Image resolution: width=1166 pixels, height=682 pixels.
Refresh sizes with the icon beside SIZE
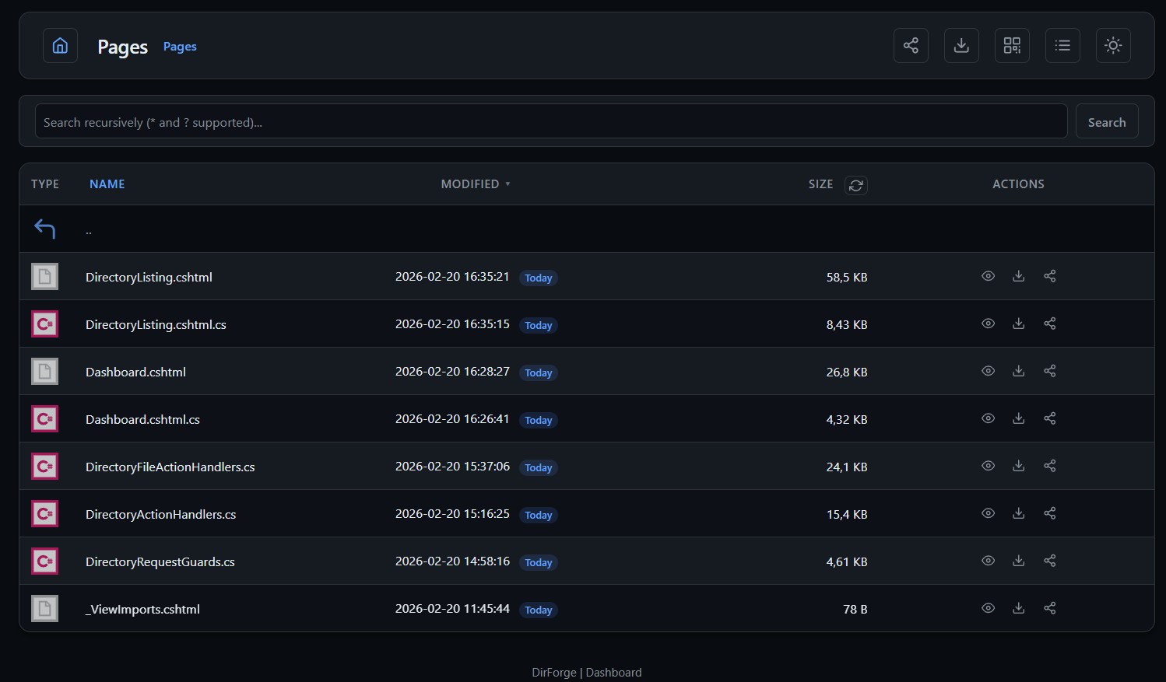[856, 185]
